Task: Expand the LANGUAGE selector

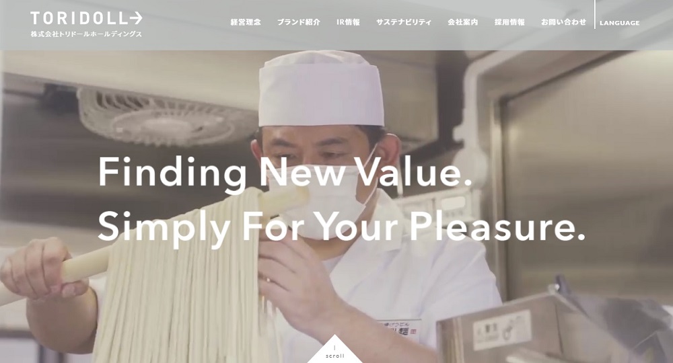Action: tap(619, 23)
